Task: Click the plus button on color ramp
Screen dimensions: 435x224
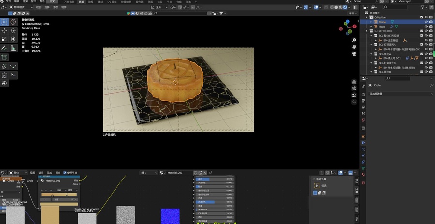Action: coord(42,190)
